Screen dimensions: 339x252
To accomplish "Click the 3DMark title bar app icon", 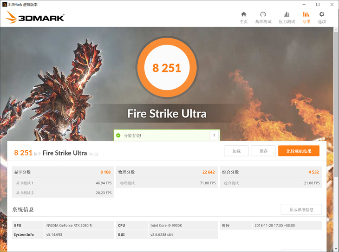I will coord(5,4).
